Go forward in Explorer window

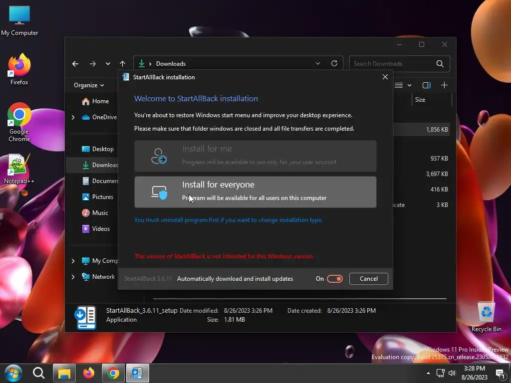(x=93, y=64)
